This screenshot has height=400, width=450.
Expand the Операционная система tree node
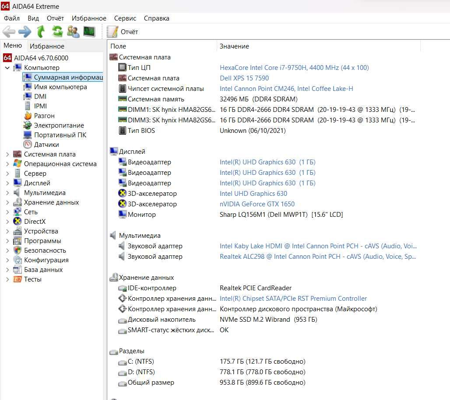point(7,164)
